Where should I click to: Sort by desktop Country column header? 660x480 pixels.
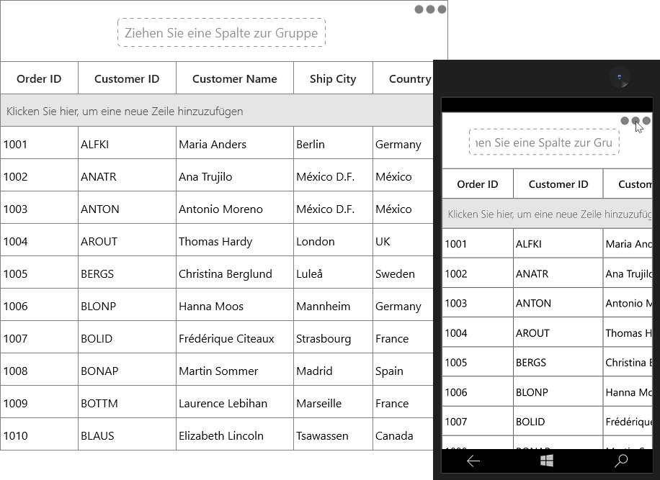pos(403,78)
